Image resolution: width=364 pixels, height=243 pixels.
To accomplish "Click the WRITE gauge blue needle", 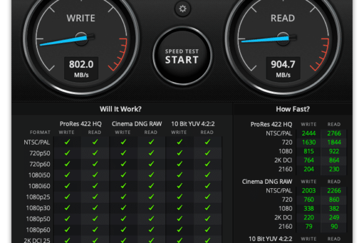I will [64, 40].
